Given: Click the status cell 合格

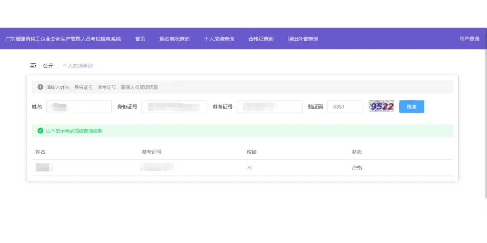Looking at the screenshot, I should coord(357,168).
